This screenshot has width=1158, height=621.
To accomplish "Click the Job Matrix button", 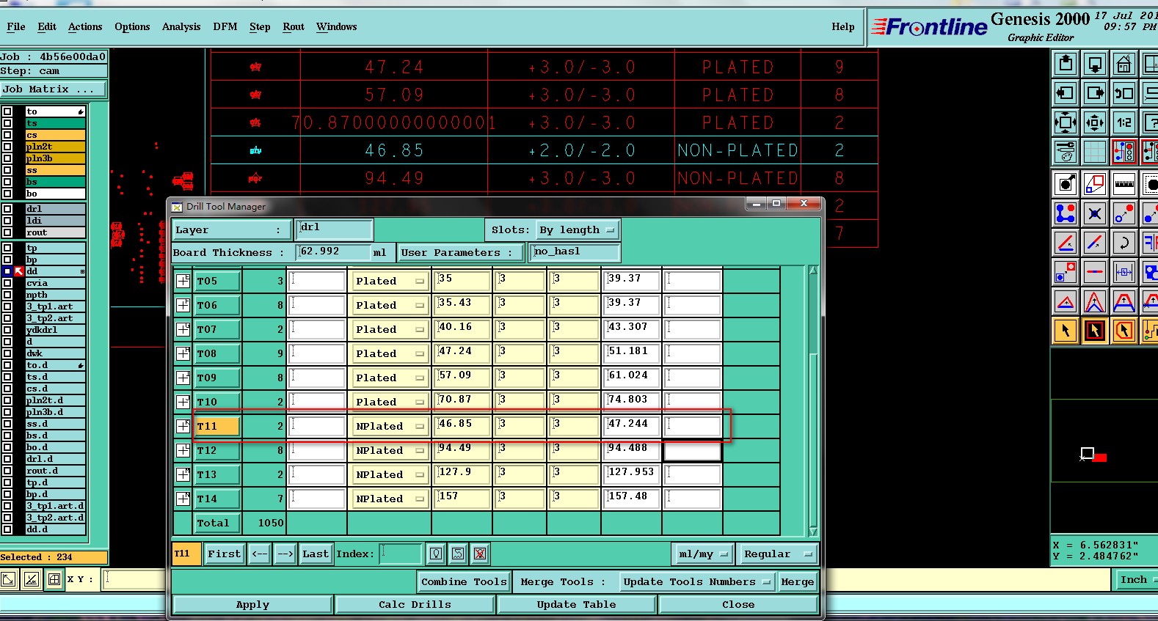I will tap(53, 89).
